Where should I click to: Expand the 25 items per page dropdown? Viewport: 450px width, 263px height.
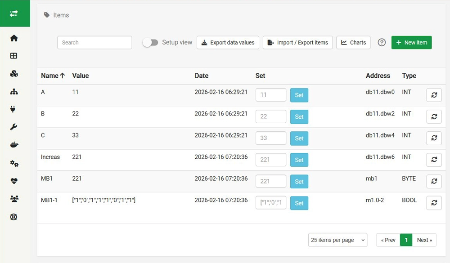coord(337,240)
